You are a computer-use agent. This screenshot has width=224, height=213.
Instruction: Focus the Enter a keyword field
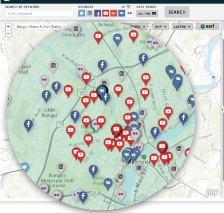[39, 14]
